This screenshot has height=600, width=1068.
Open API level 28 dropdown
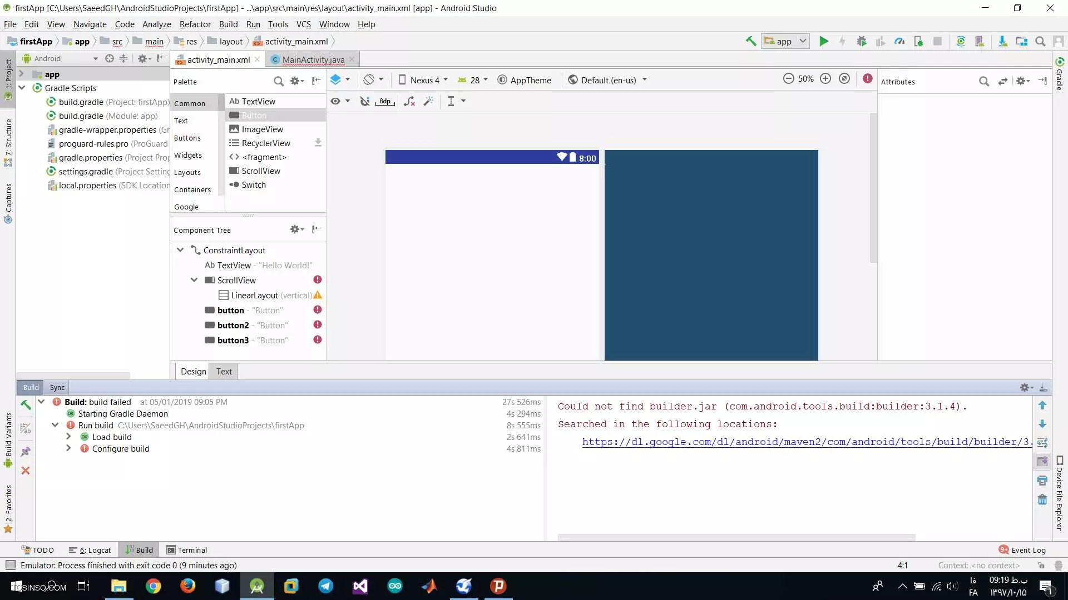[473, 80]
